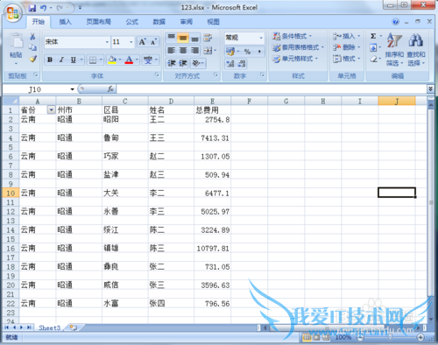Expand the formula bar
Image resolution: width=438 pixels, height=345 pixels.
click(430, 88)
